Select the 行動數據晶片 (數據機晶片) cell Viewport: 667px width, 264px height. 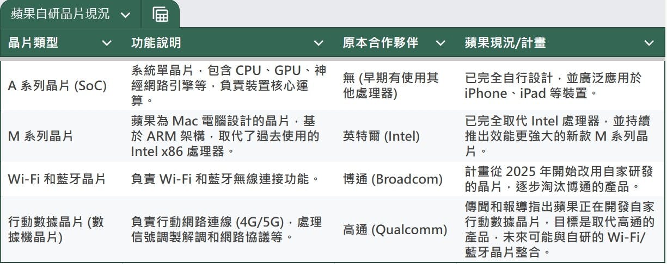(x=62, y=229)
